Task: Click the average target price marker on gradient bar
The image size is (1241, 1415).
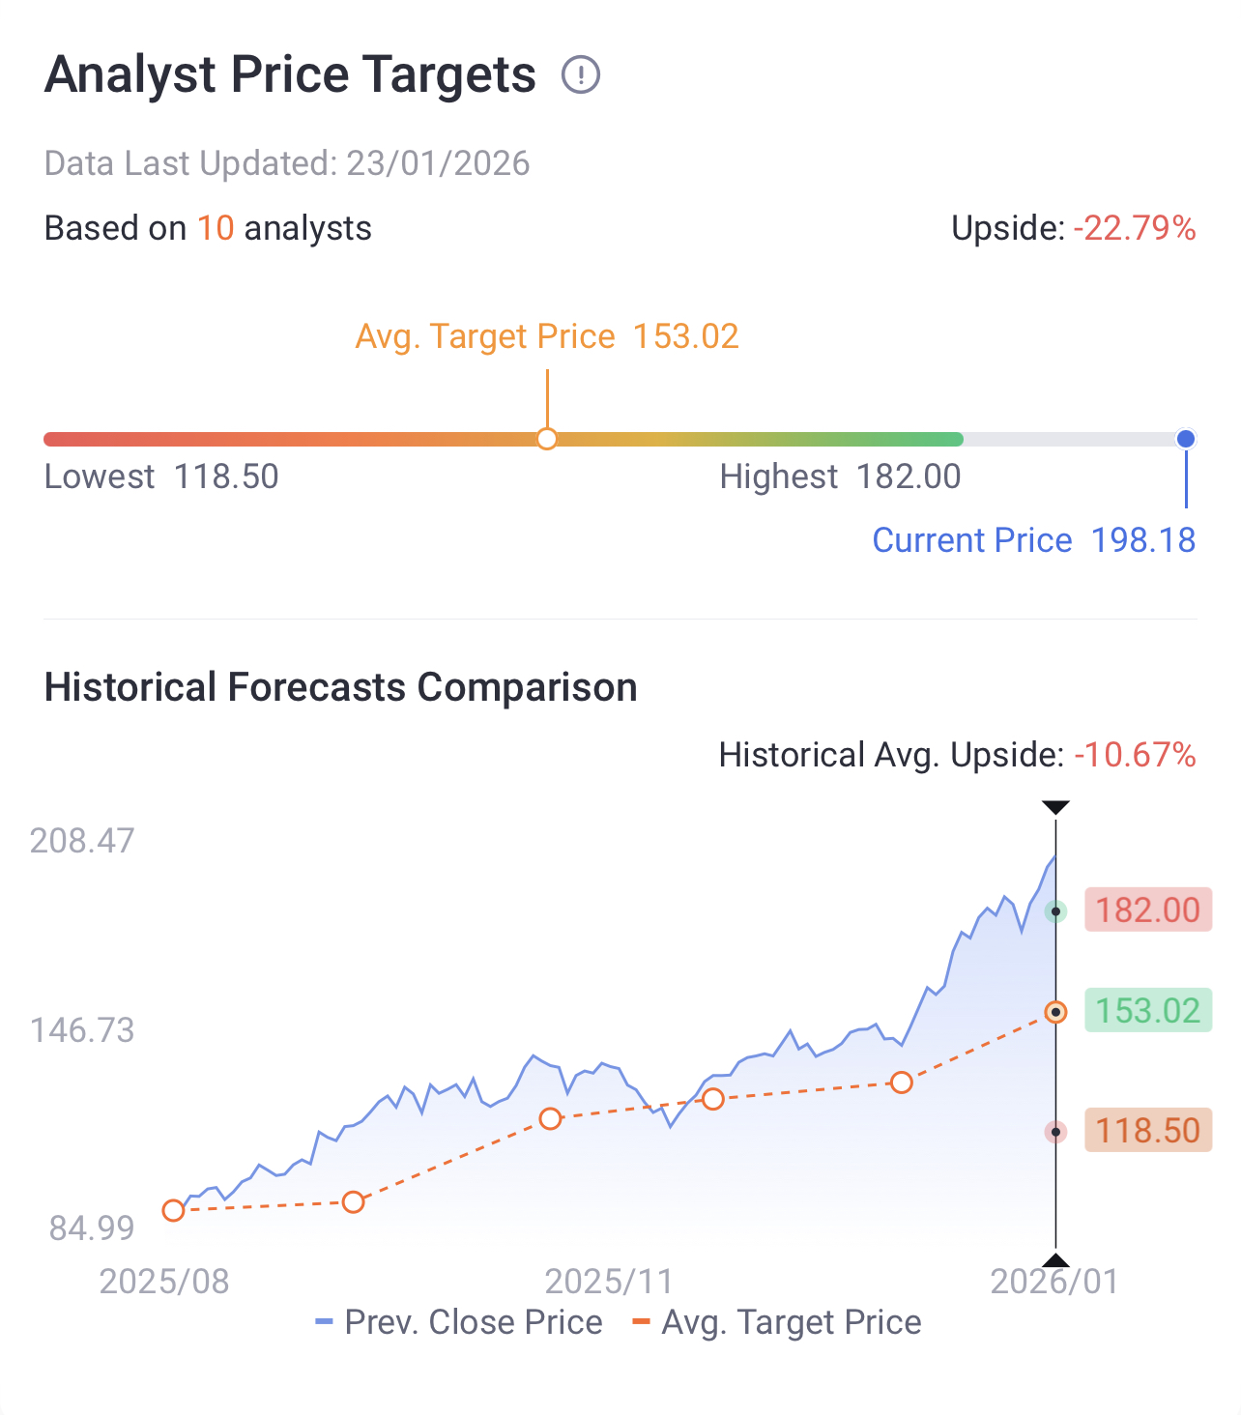Action: 547,439
